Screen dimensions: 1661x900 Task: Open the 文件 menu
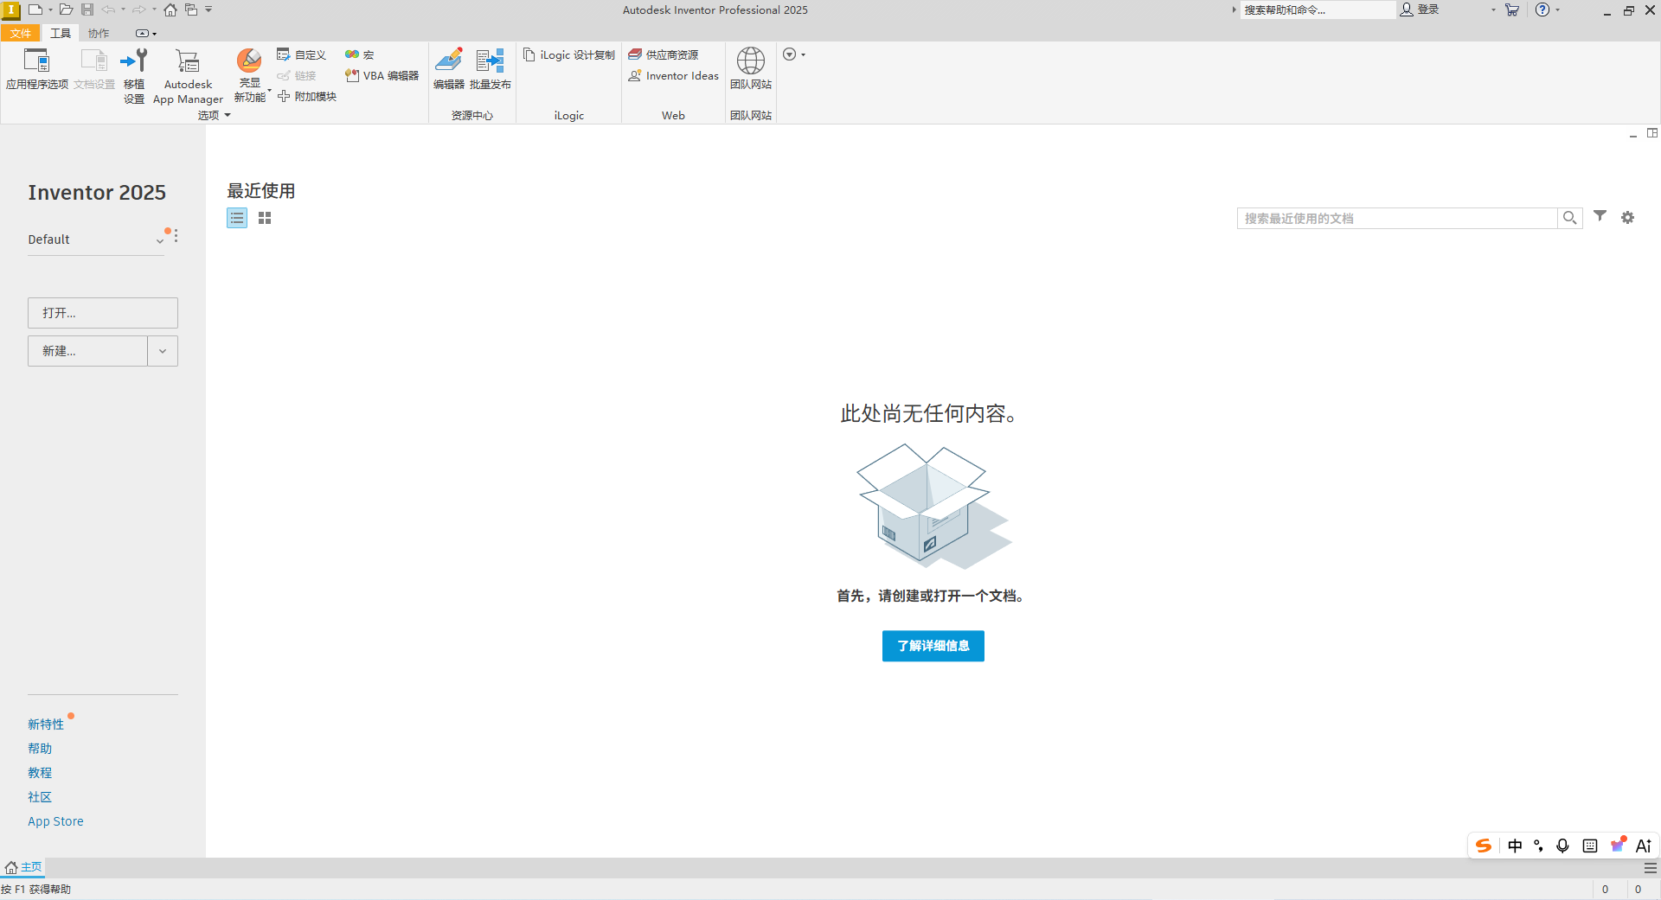point(21,33)
